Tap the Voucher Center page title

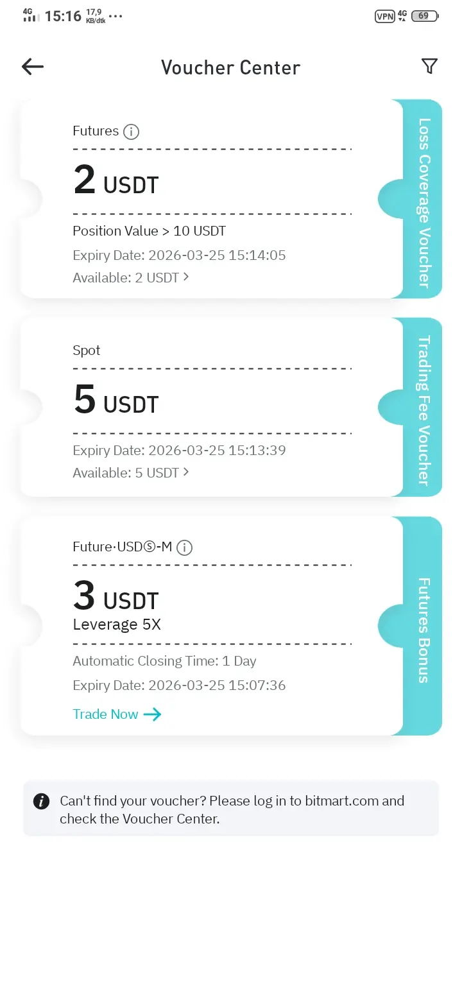230,67
